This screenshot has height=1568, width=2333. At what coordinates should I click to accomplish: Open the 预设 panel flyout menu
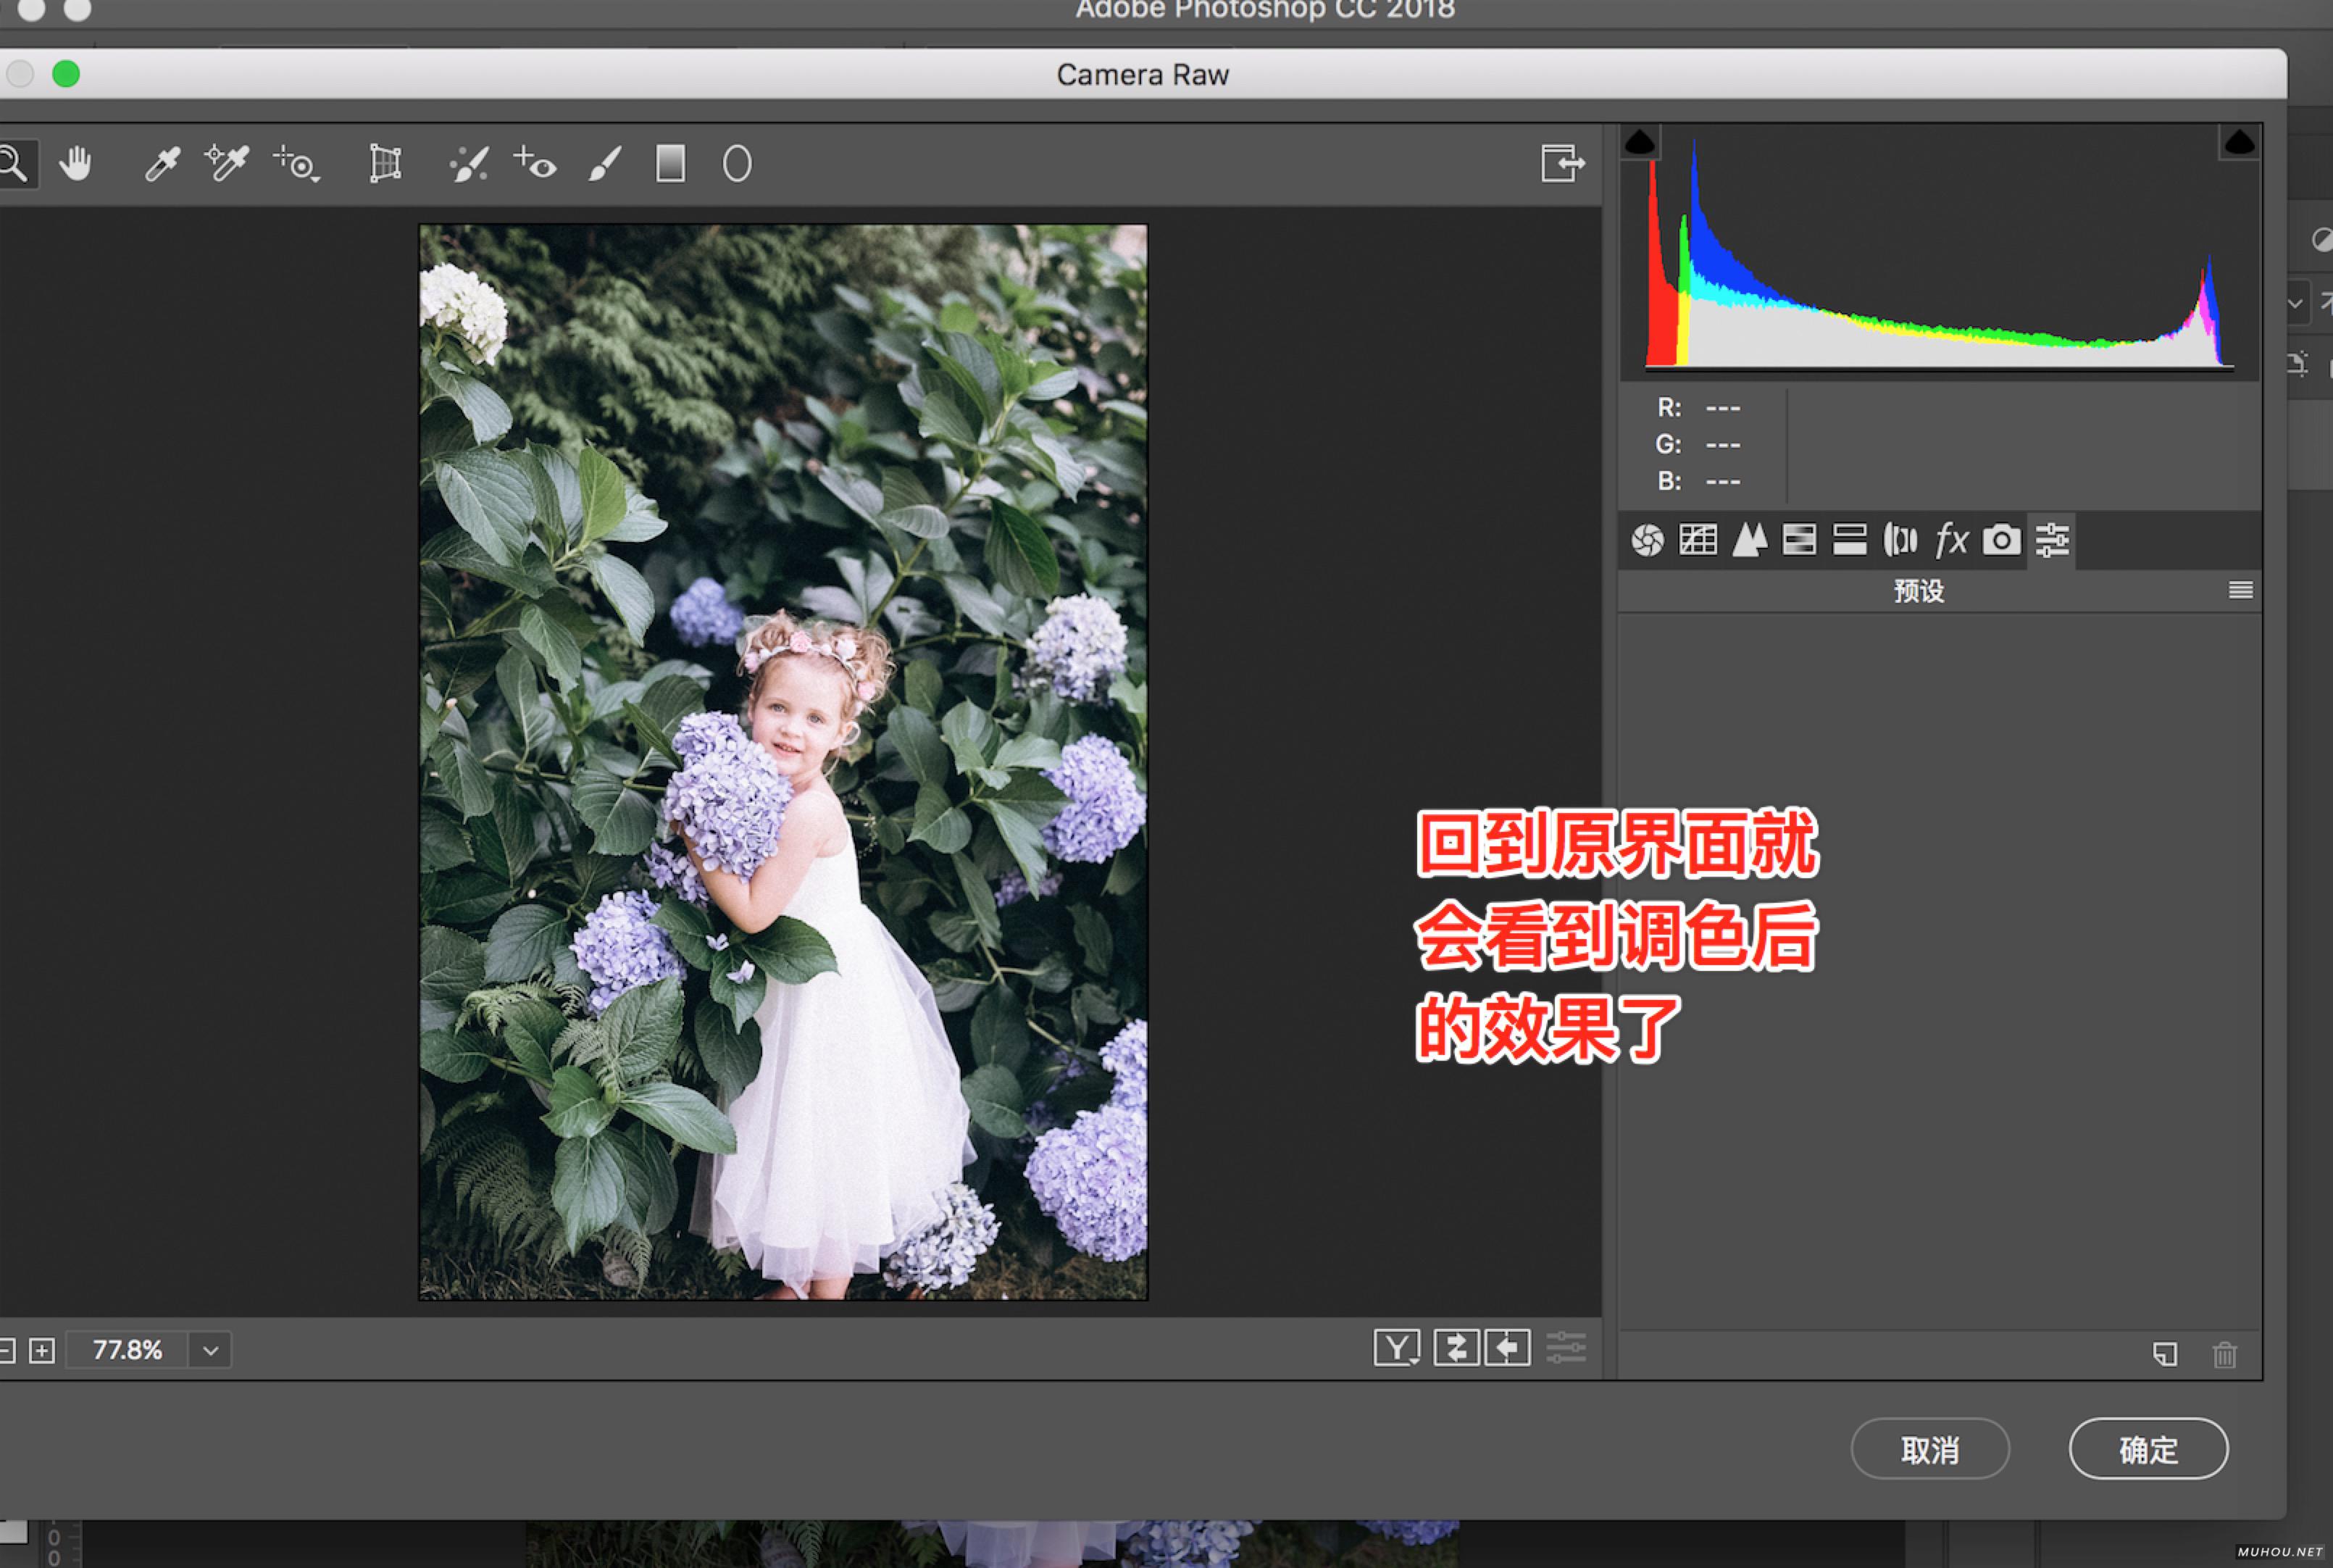coord(2240,590)
